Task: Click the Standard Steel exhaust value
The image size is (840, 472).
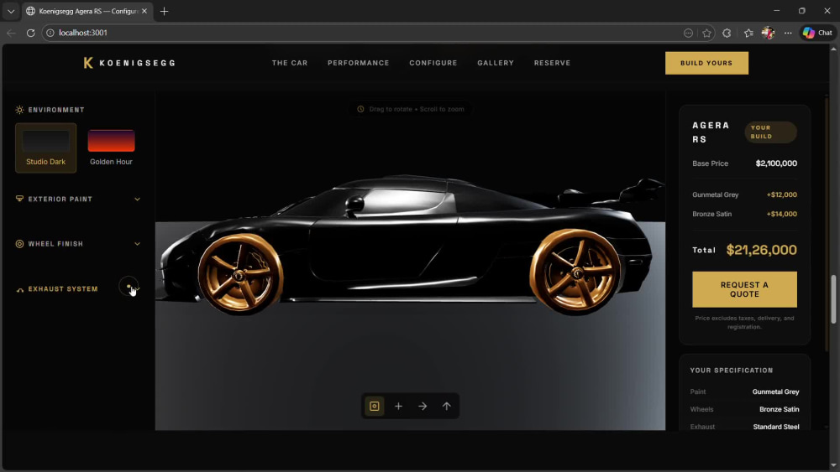Action: click(776, 427)
